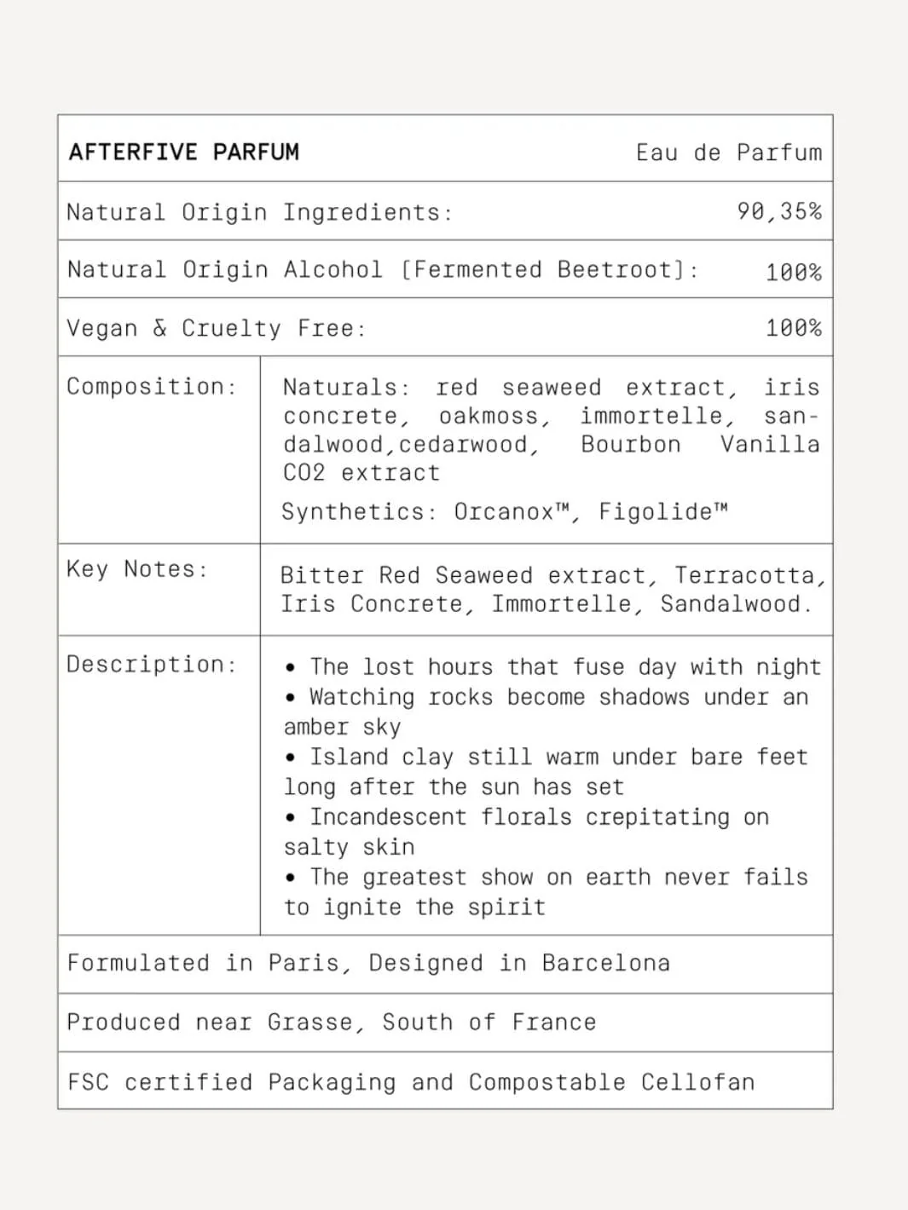Click the Synthetics Orcanox Figolide line
This screenshot has width=908, height=1210.
(x=505, y=511)
